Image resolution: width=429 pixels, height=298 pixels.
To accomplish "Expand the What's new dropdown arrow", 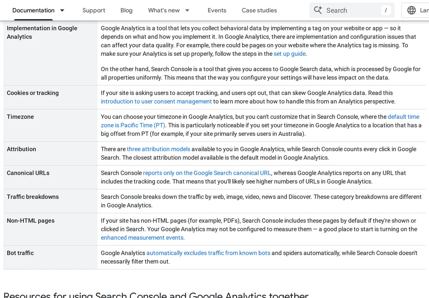I will [187, 11].
